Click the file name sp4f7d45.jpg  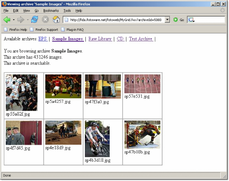18,148
